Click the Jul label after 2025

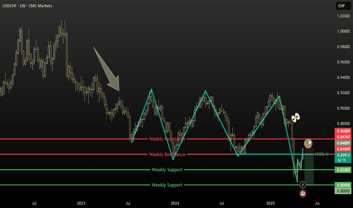(317, 203)
